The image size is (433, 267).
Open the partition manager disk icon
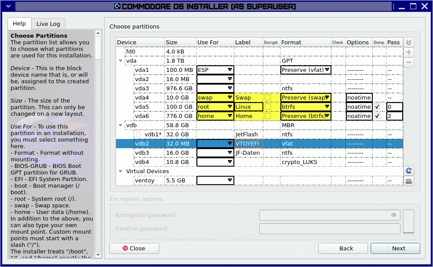pyautogui.click(x=409, y=181)
